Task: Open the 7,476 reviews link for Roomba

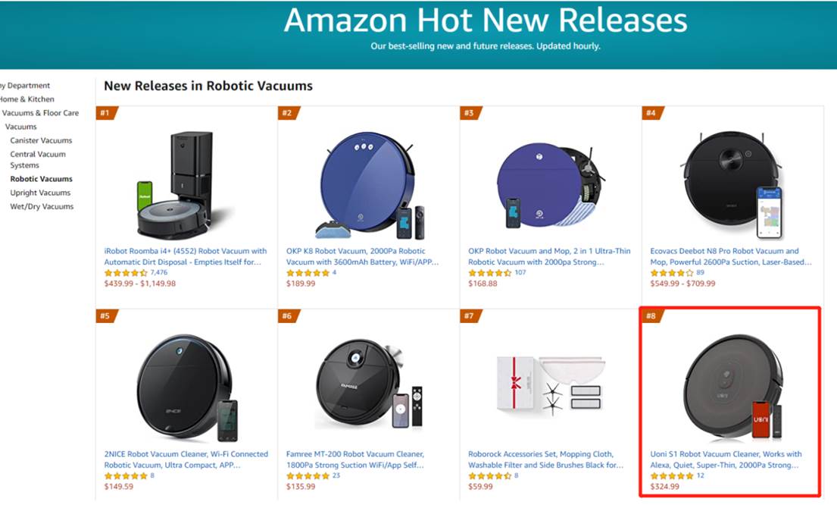Action: click(159, 273)
